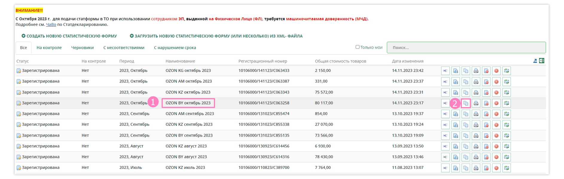
Task: Click the cancel-document icon for OZON KZ сентябрь 2023
Action: [486, 124]
